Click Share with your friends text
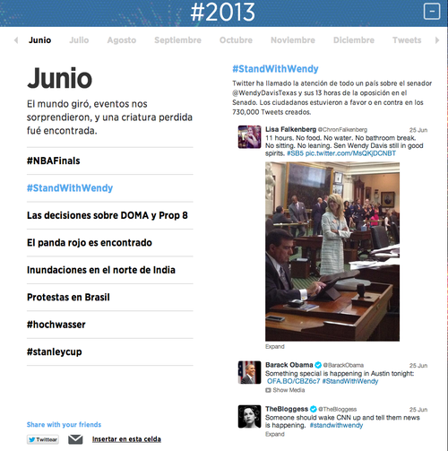 (x=64, y=424)
